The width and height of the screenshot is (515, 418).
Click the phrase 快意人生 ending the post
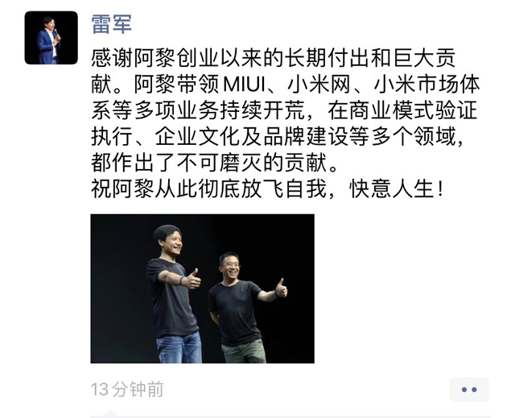[x=392, y=189]
